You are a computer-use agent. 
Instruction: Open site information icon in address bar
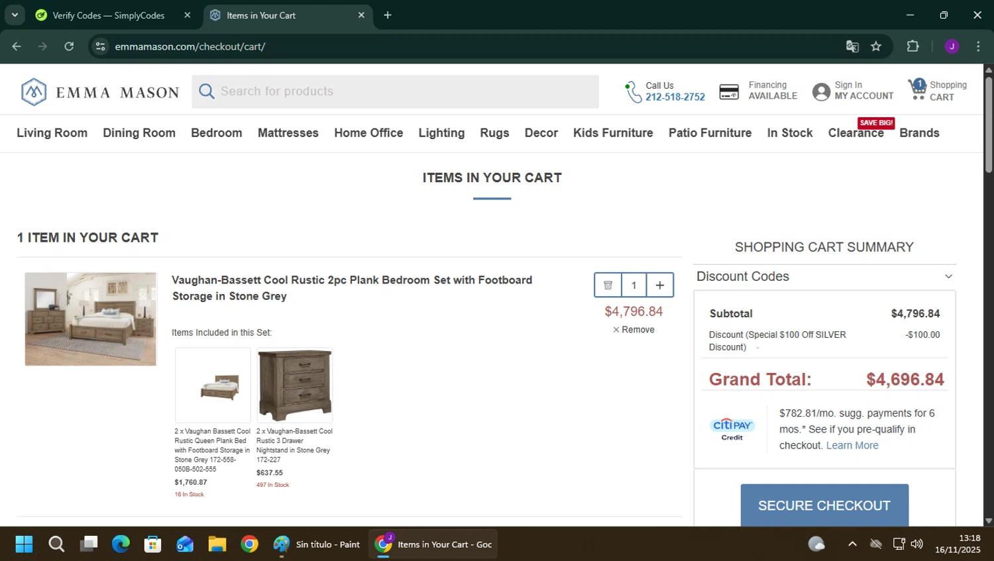pyautogui.click(x=101, y=46)
